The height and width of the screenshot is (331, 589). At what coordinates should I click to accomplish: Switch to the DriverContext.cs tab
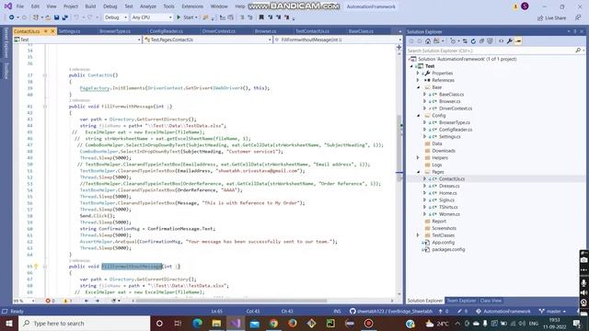tap(219, 31)
